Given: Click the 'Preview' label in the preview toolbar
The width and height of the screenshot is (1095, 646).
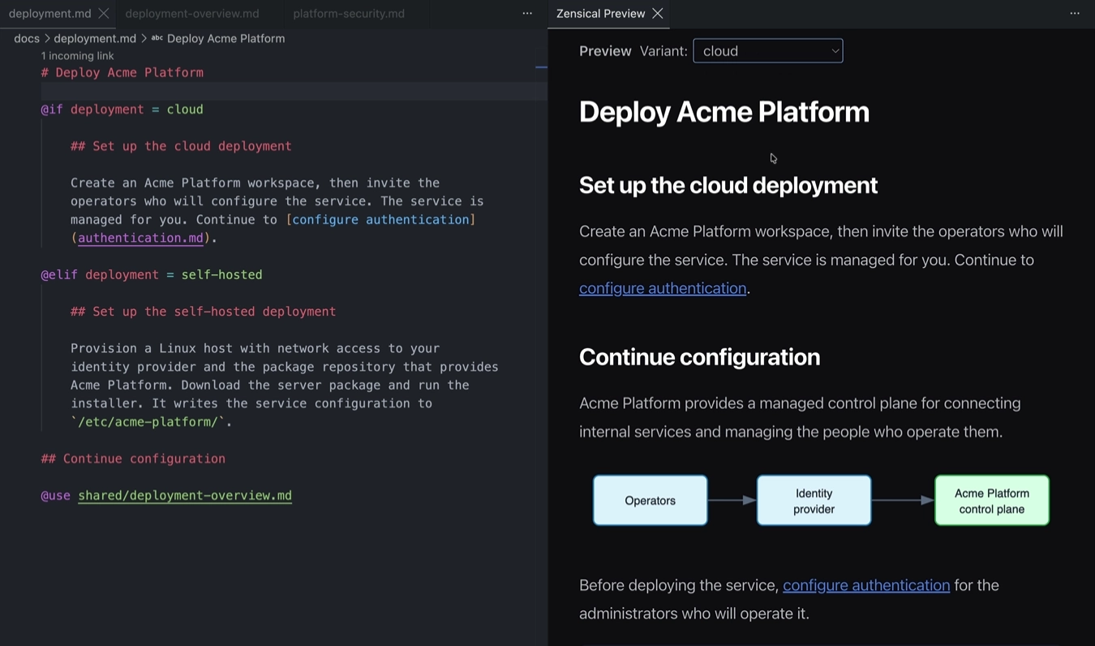Looking at the screenshot, I should click(605, 51).
